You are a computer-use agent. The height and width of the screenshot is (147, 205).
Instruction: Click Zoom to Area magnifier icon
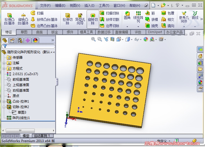[x=100, y=39]
